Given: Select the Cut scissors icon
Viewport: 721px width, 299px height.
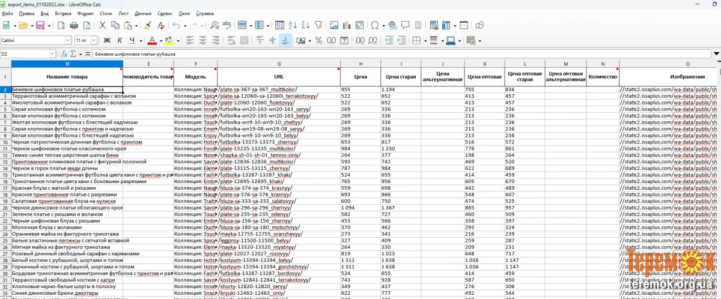Looking at the screenshot, I should (102, 25).
